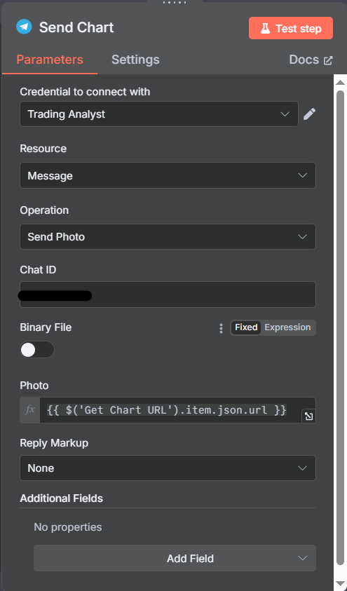The image size is (347, 591).
Task: Click the Chat ID input field
Action: click(x=168, y=294)
